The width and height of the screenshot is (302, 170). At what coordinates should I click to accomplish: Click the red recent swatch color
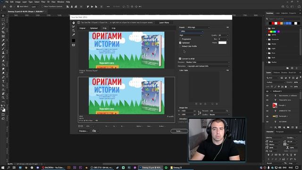tap(273, 23)
